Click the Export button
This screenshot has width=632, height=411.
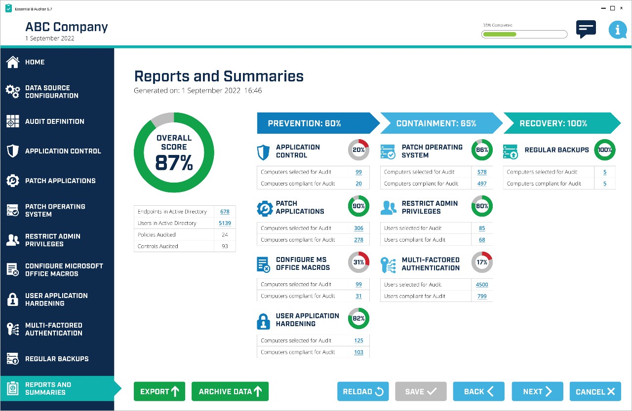(x=159, y=391)
